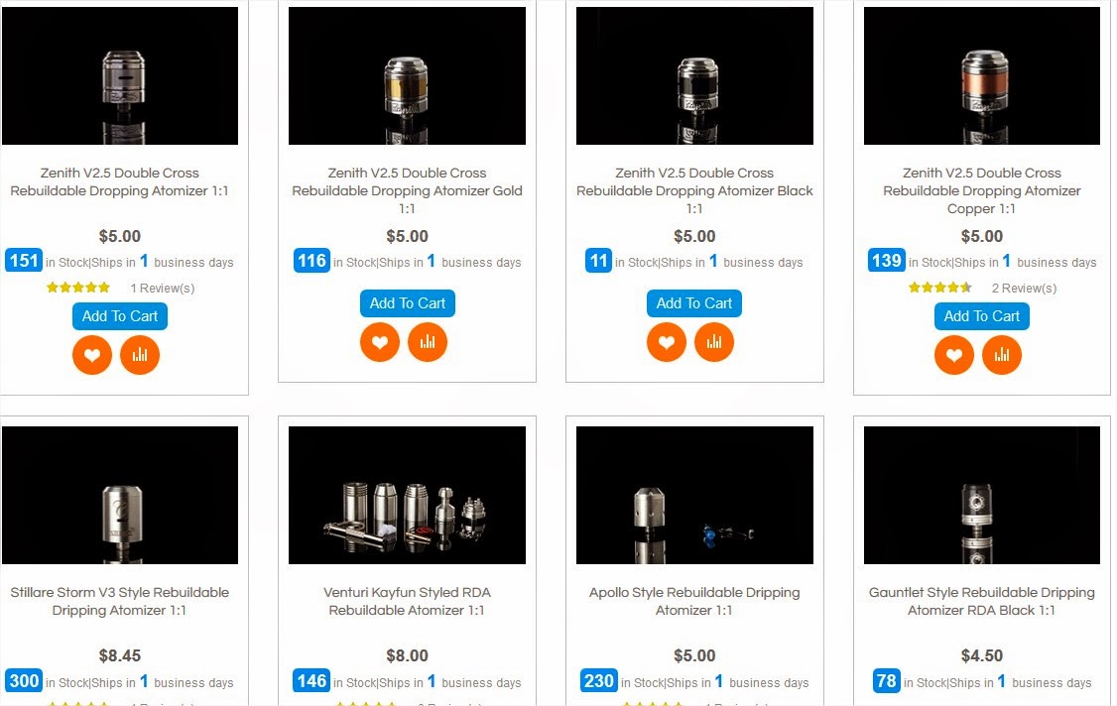This screenshot has height=706, width=1117.
Task: Compare the Zenith V2.5 1:1 atomizer
Action: coord(140,355)
